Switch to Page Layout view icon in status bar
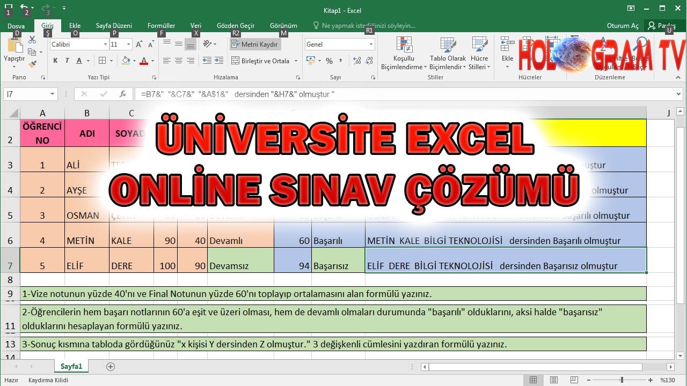 [x=554, y=380]
